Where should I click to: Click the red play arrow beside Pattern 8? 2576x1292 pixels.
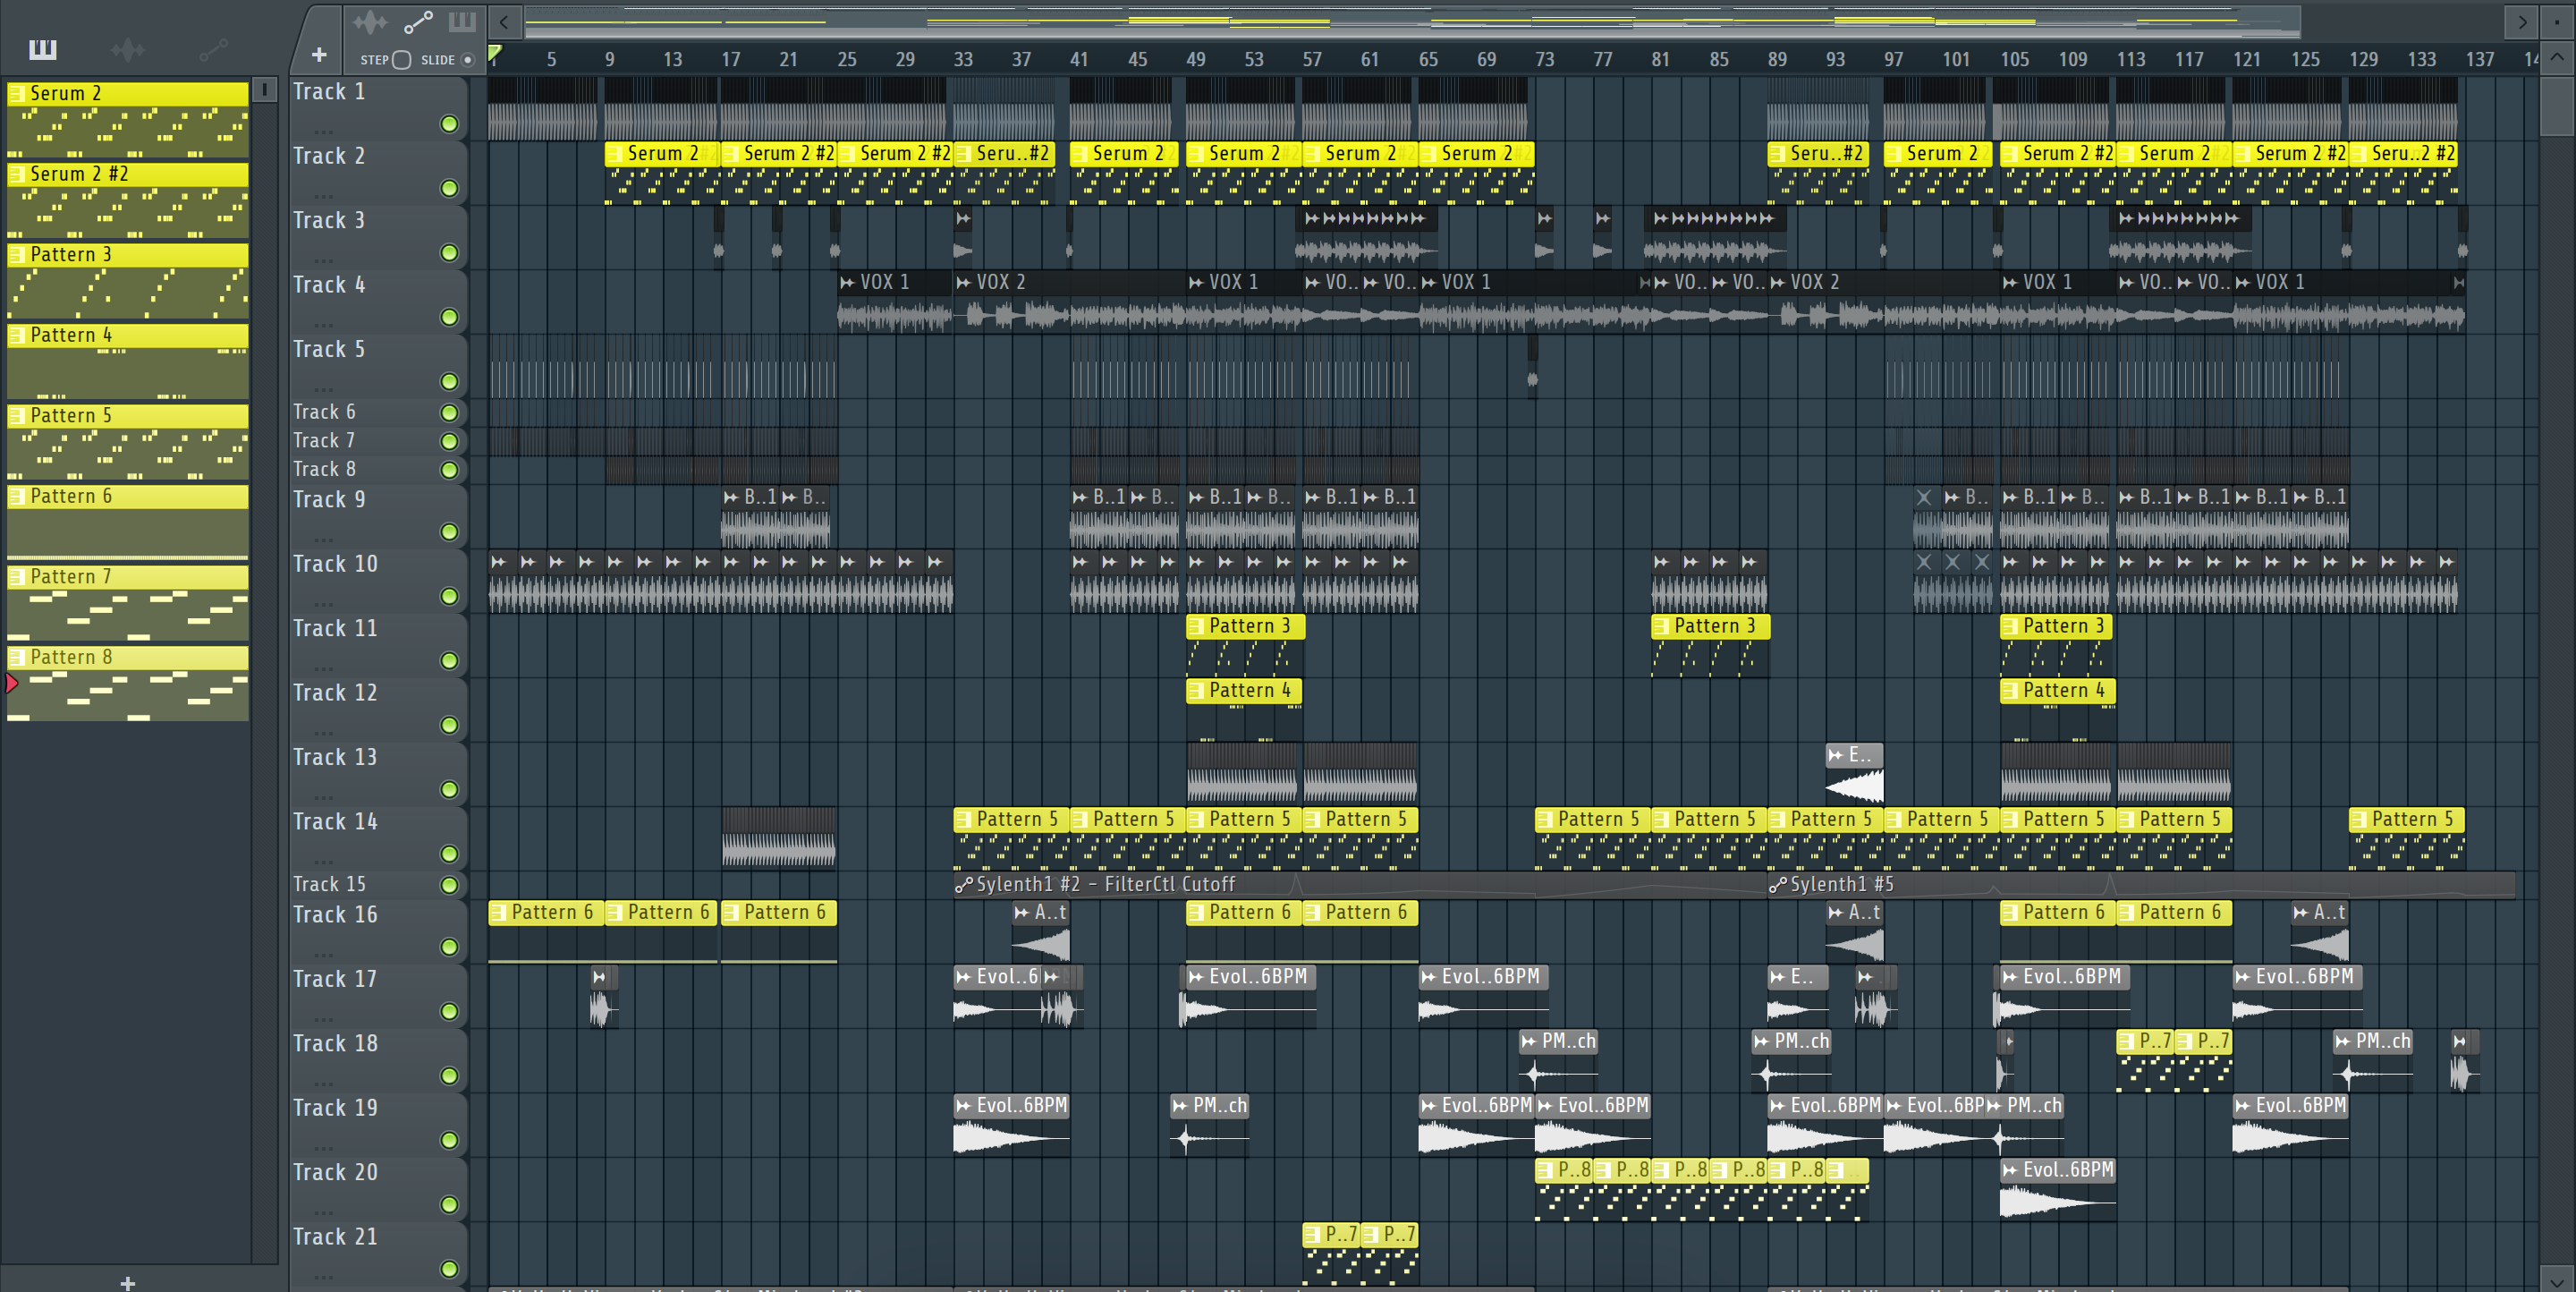pos(11,683)
